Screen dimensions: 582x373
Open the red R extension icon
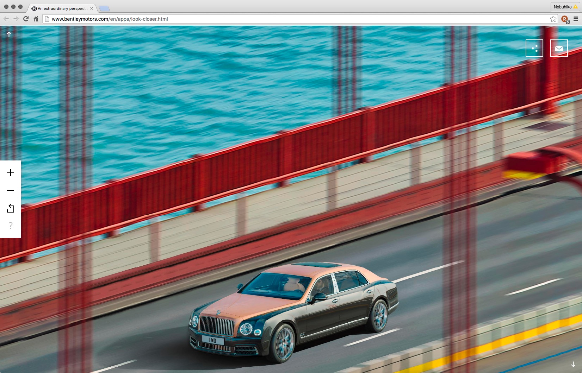pyautogui.click(x=565, y=19)
